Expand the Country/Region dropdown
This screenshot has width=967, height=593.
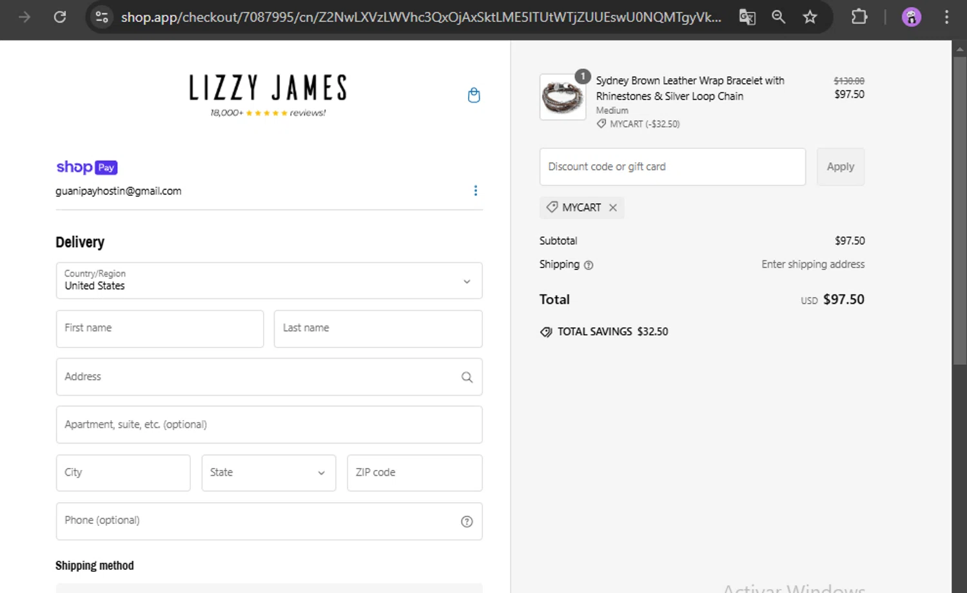(269, 280)
